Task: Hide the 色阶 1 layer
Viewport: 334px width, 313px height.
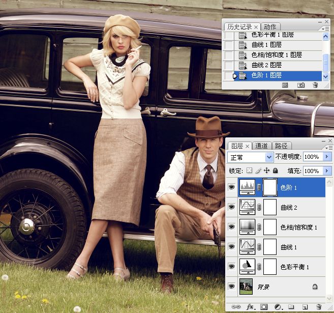Action: click(231, 187)
